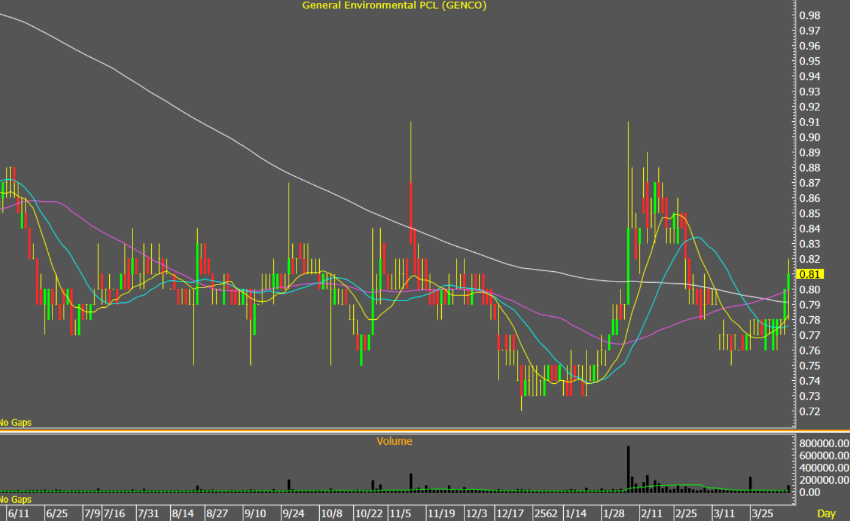Select the 0.97 price axis label
The width and height of the screenshot is (850, 521).
click(x=809, y=30)
